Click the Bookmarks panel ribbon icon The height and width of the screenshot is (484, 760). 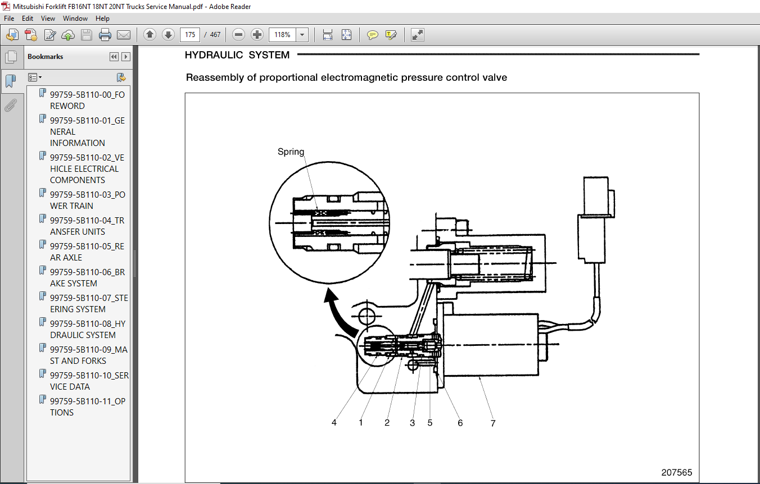pos(11,81)
